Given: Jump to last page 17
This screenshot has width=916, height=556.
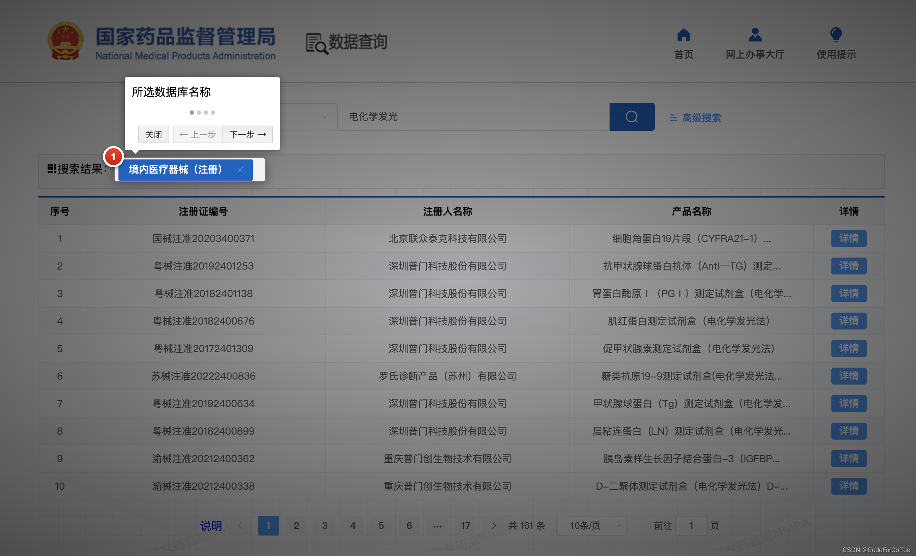Looking at the screenshot, I should click(465, 525).
